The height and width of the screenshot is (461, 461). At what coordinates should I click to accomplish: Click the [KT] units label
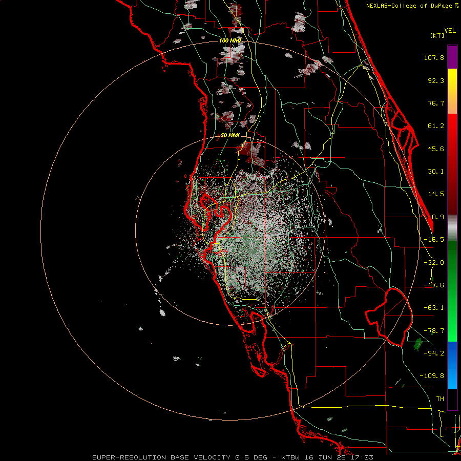point(437,35)
